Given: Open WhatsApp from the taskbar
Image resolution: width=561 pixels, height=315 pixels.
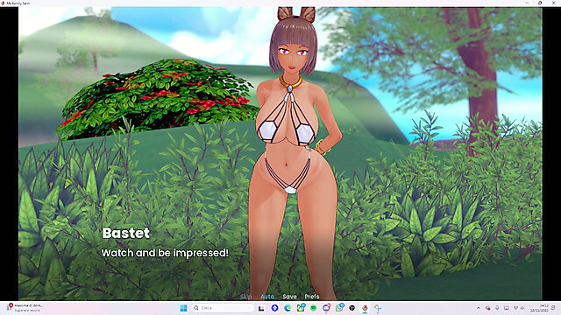Looking at the screenshot, I should [339, 307].
